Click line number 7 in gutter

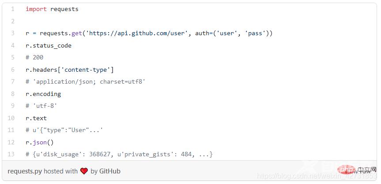click(x=13, y=81)
